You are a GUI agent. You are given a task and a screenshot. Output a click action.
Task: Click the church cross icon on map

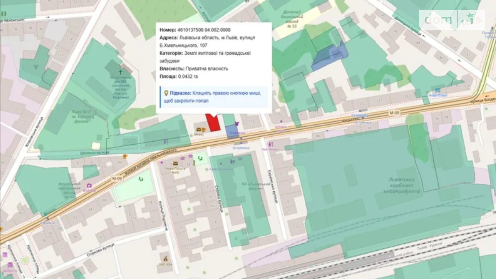coord(120,72)
